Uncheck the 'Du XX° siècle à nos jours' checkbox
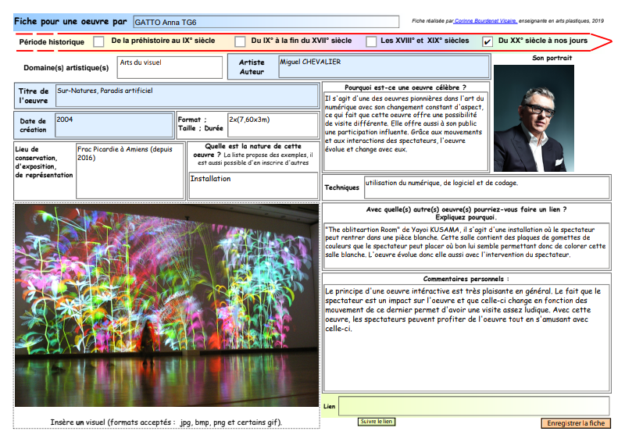The width and height of the screenshot is (625, 442). [x=487, y=41]
